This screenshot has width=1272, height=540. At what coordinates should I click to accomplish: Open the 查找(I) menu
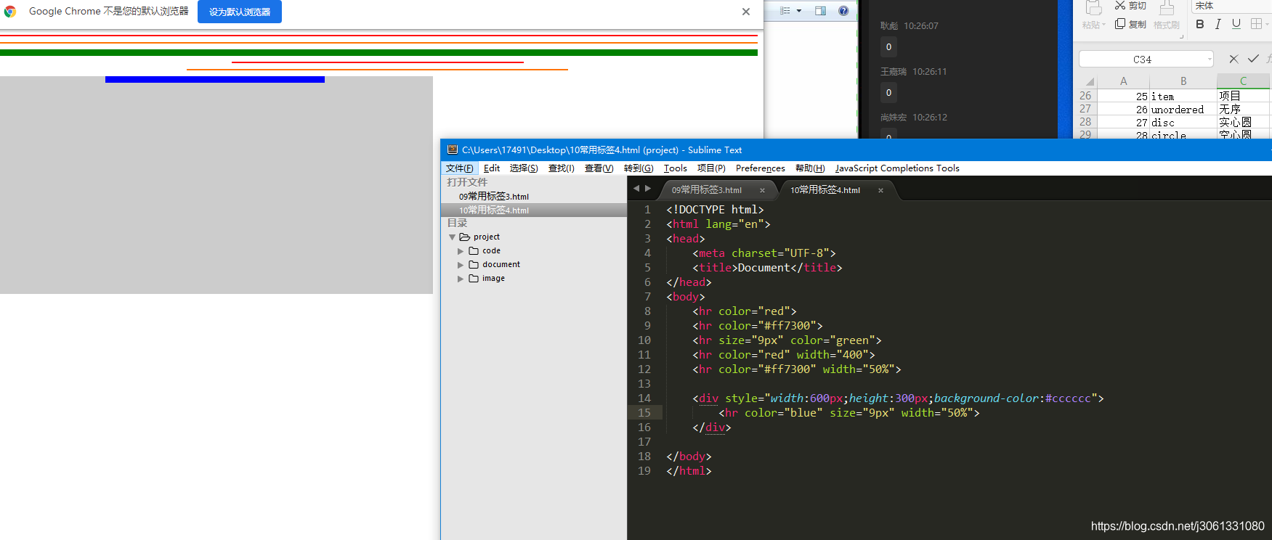562,168
